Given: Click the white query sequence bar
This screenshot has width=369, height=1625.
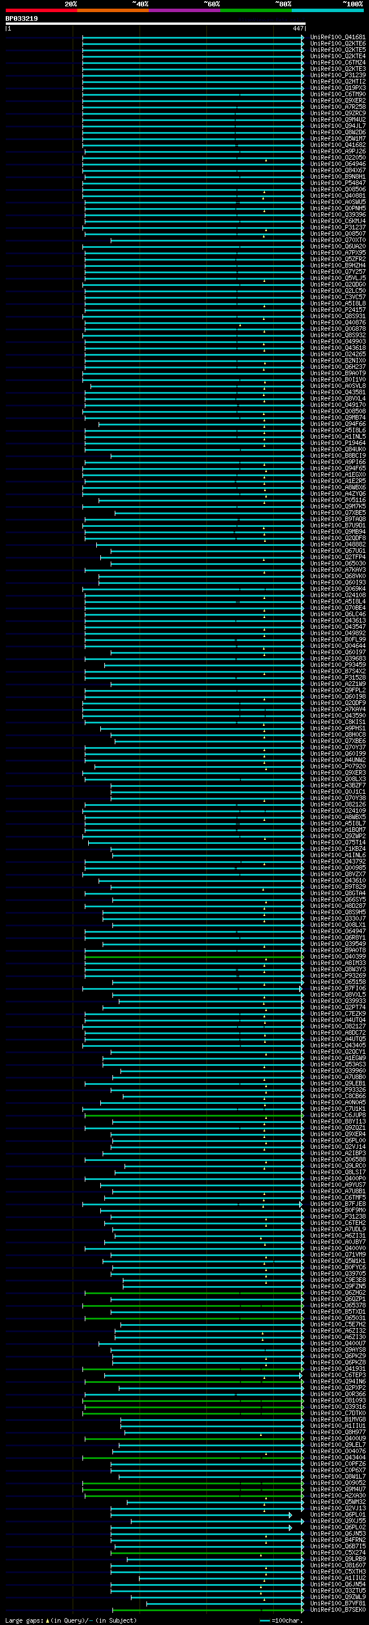Looking at the screenshot, I should 155,24.
